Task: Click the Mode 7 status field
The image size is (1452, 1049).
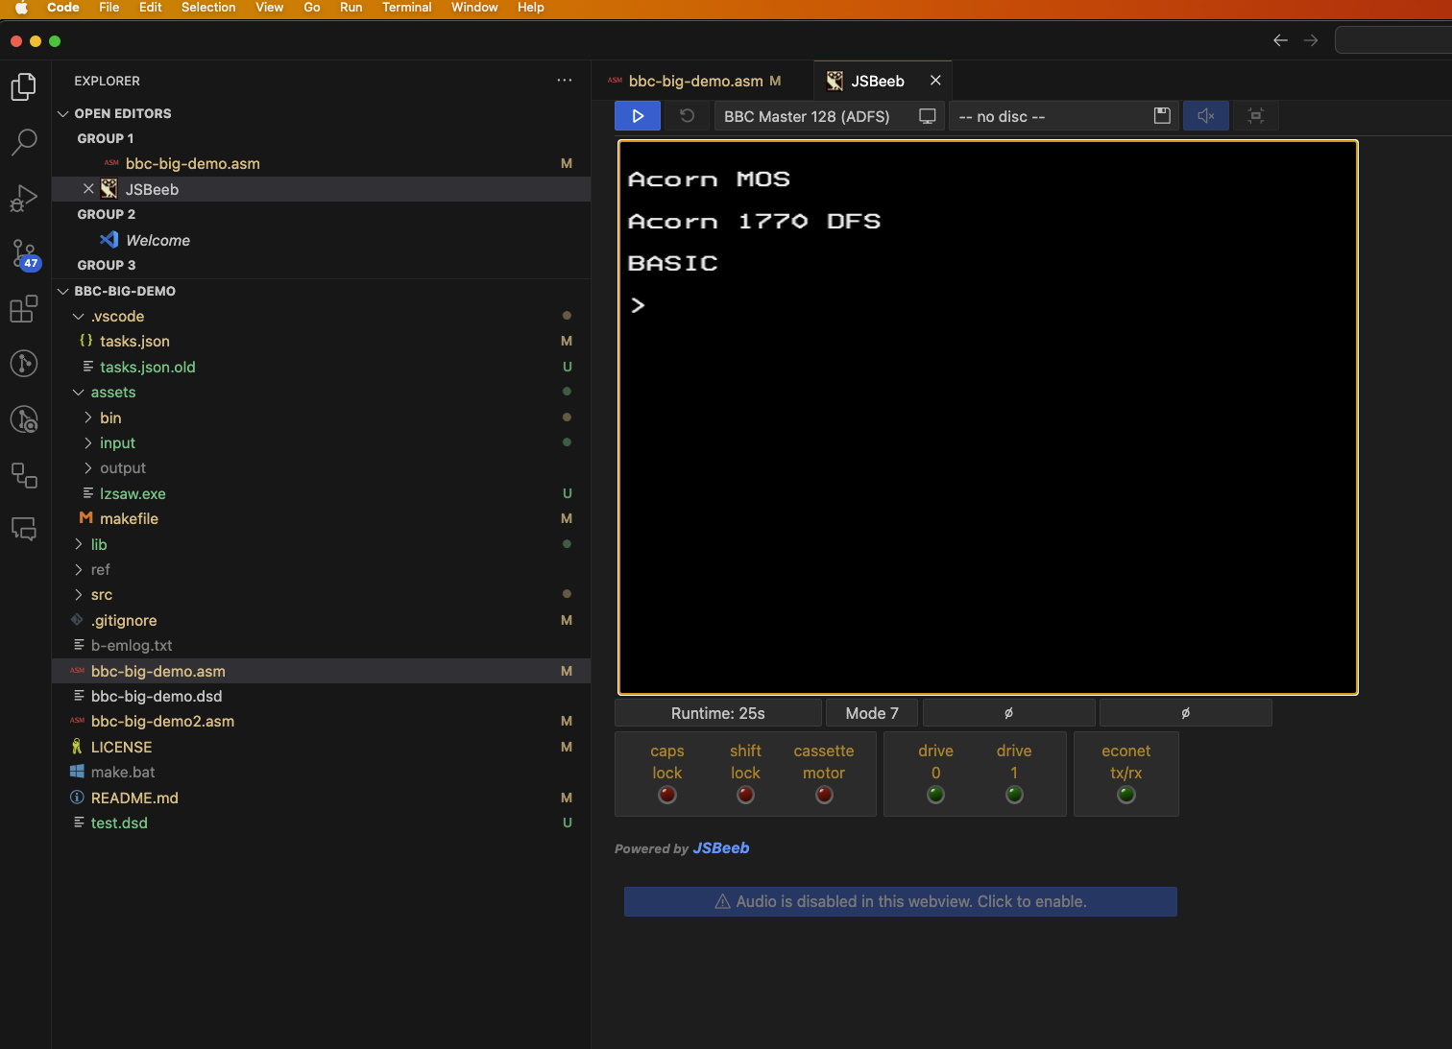Action: 872,713
